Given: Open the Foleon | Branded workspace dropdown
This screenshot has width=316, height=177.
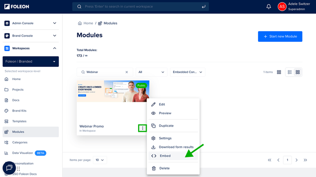Looking at the screenshot, I should tap(31, 62).
